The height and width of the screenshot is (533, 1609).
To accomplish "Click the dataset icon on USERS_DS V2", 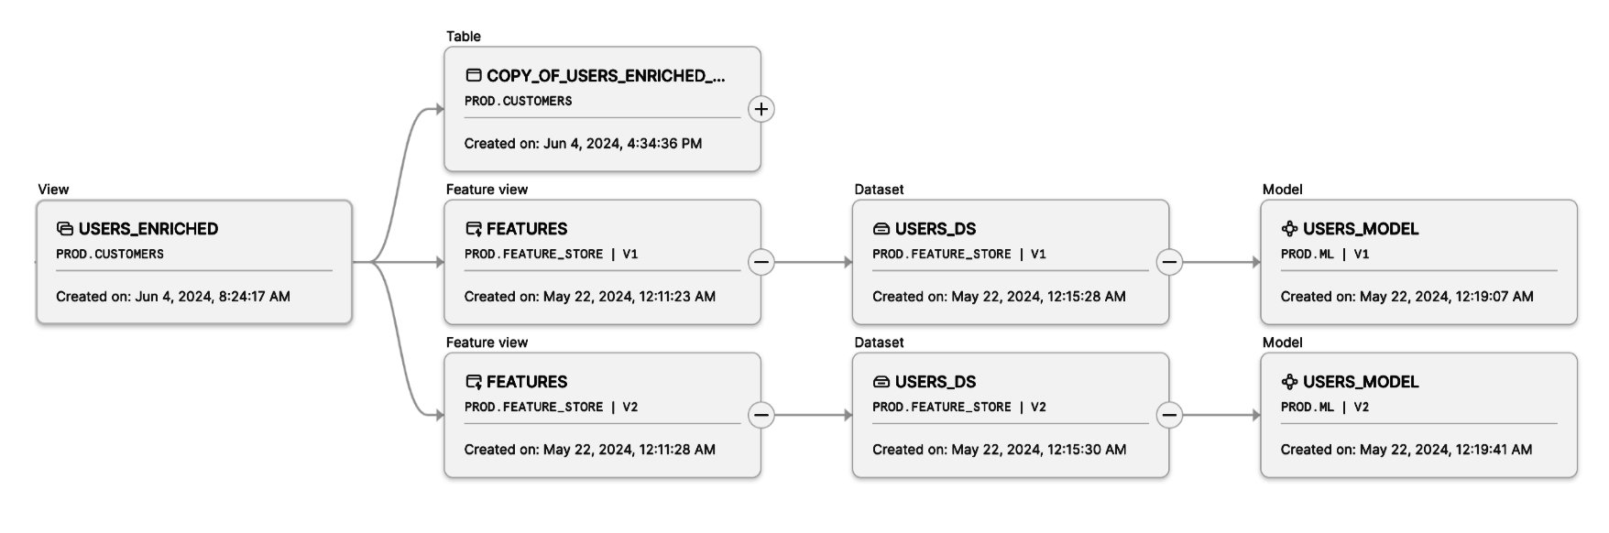I will point(881,382).
